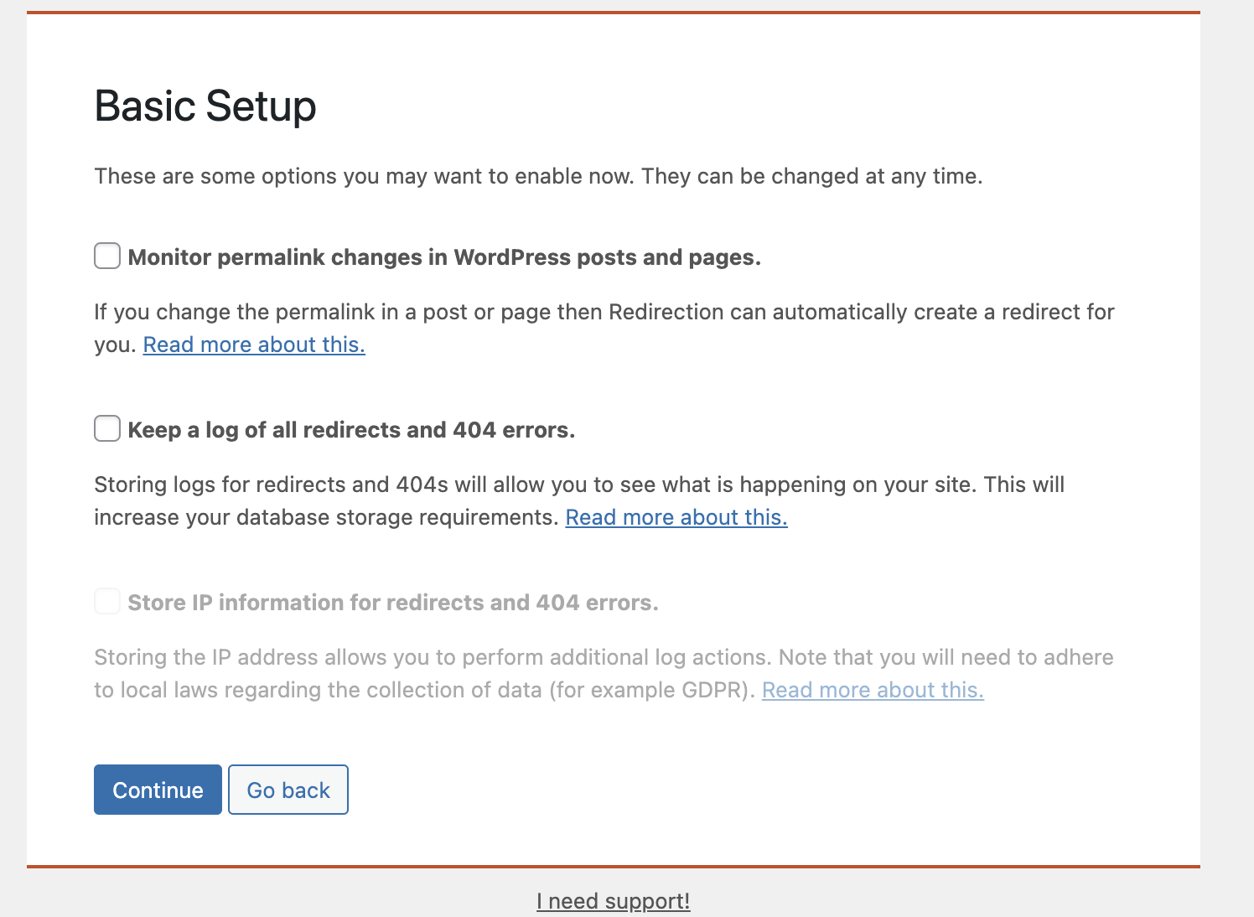Enable the Monitor permalink changes checkbox

[107, 256]
